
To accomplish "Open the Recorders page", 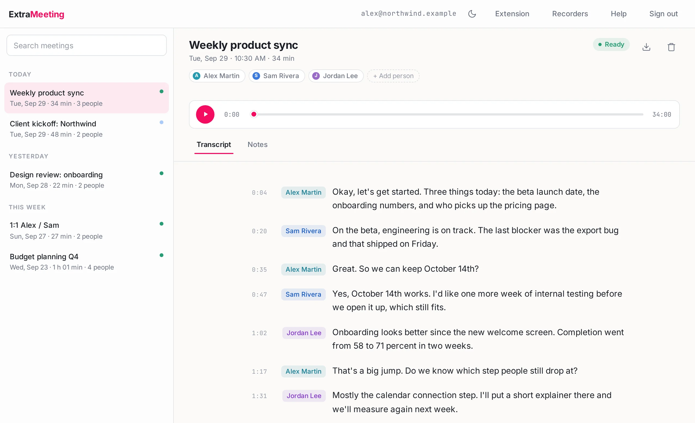I will pos(570,14).
